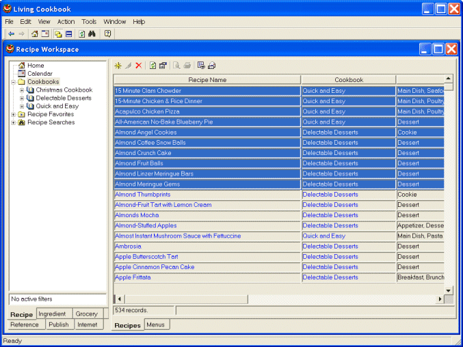Open search with the binoculars icon
The height and width of the screenshot is (347, 463).
pyautogui.click(x=92, y=34)
